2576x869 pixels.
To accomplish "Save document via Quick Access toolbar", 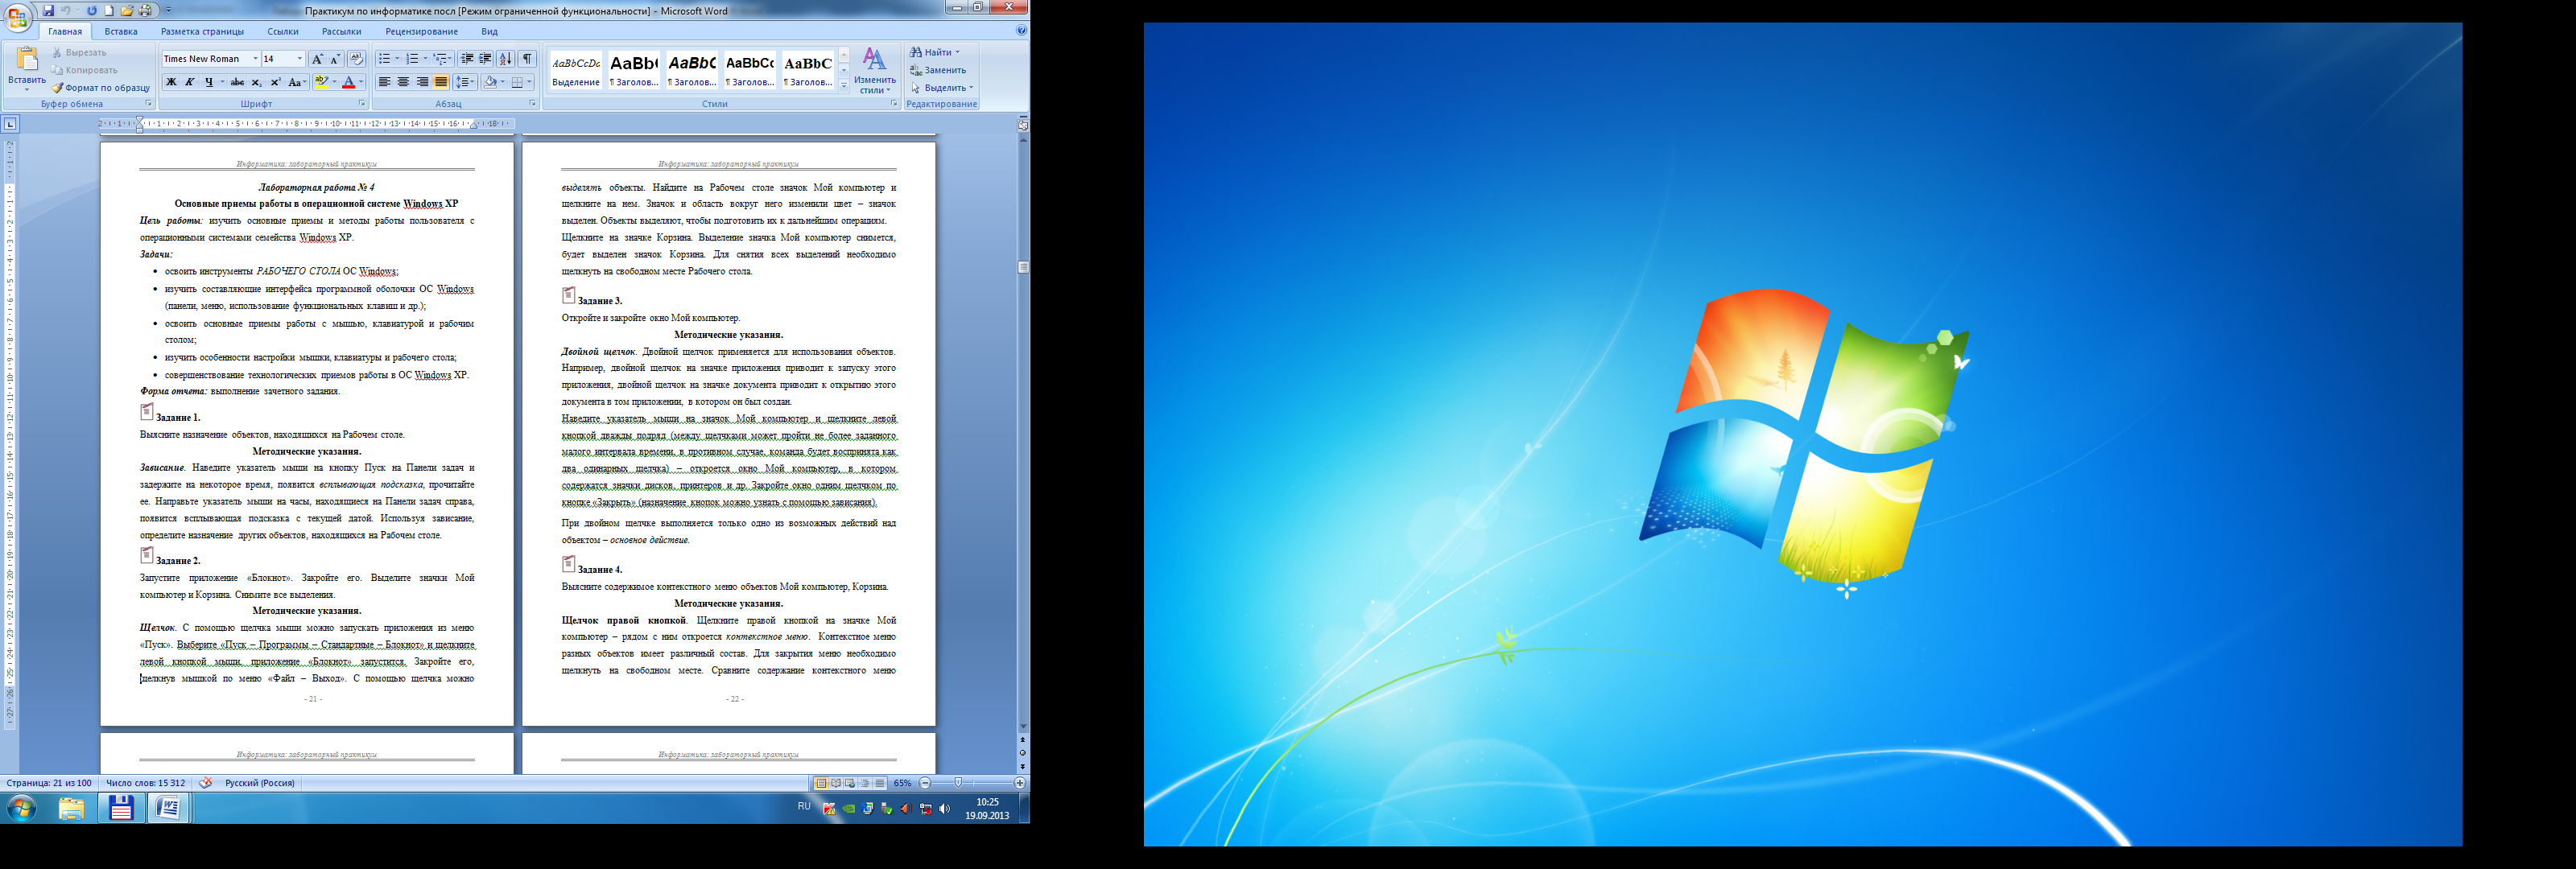I will pyautogui.click(x=48, y=10).
